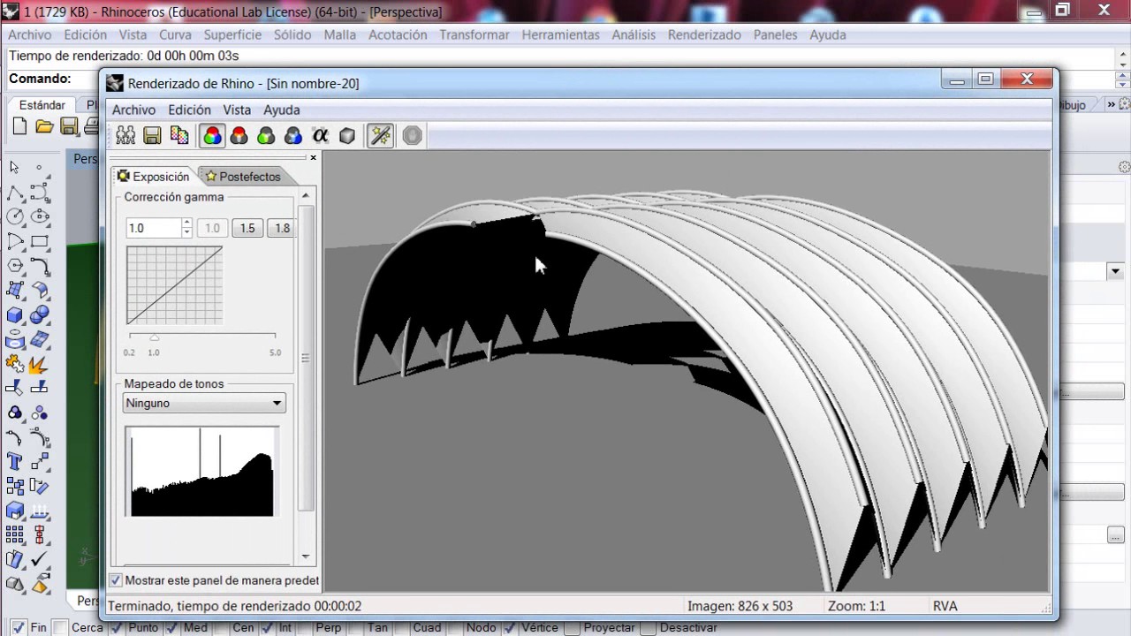The width and height of the screenshot is (1131, 636).
Task: Click the gamma value spinner arrows
Action: pos(186,228)
